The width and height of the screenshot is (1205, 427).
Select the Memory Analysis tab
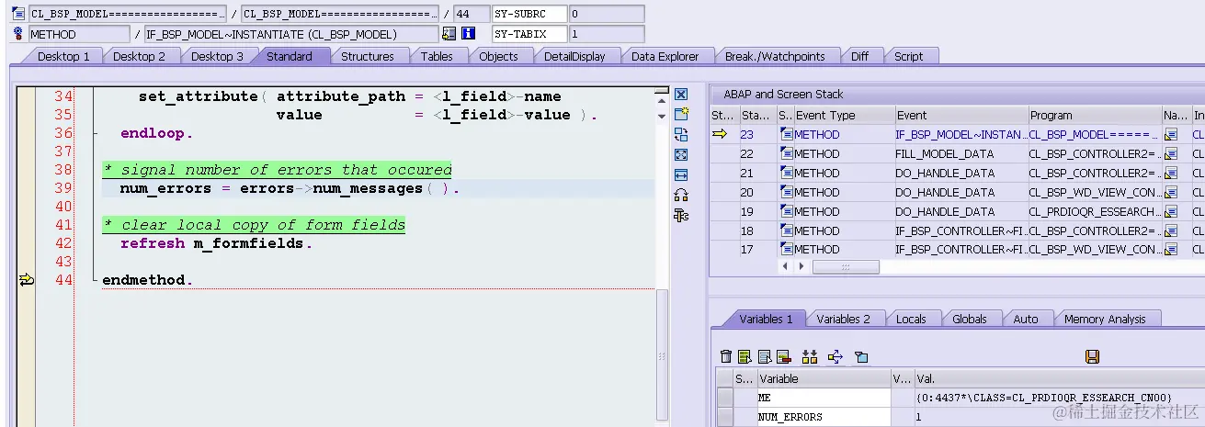coord(1105,319)
